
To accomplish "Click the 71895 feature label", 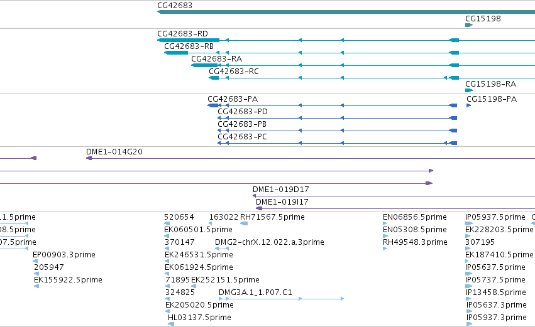I will [x=177, y=281].
